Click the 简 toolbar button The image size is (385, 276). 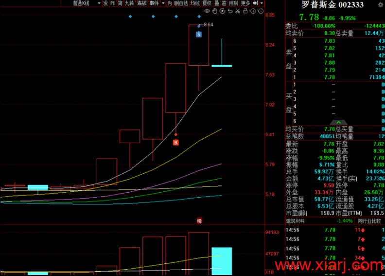tap(120, 3)
